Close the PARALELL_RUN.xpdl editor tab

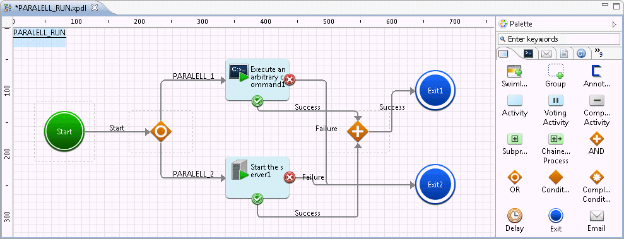point(94,8)
